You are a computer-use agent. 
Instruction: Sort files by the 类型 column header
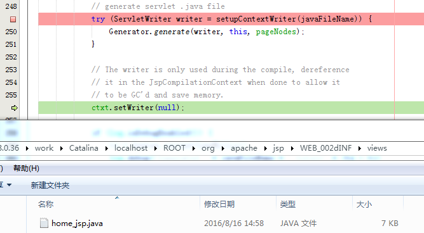pos(288,204)
